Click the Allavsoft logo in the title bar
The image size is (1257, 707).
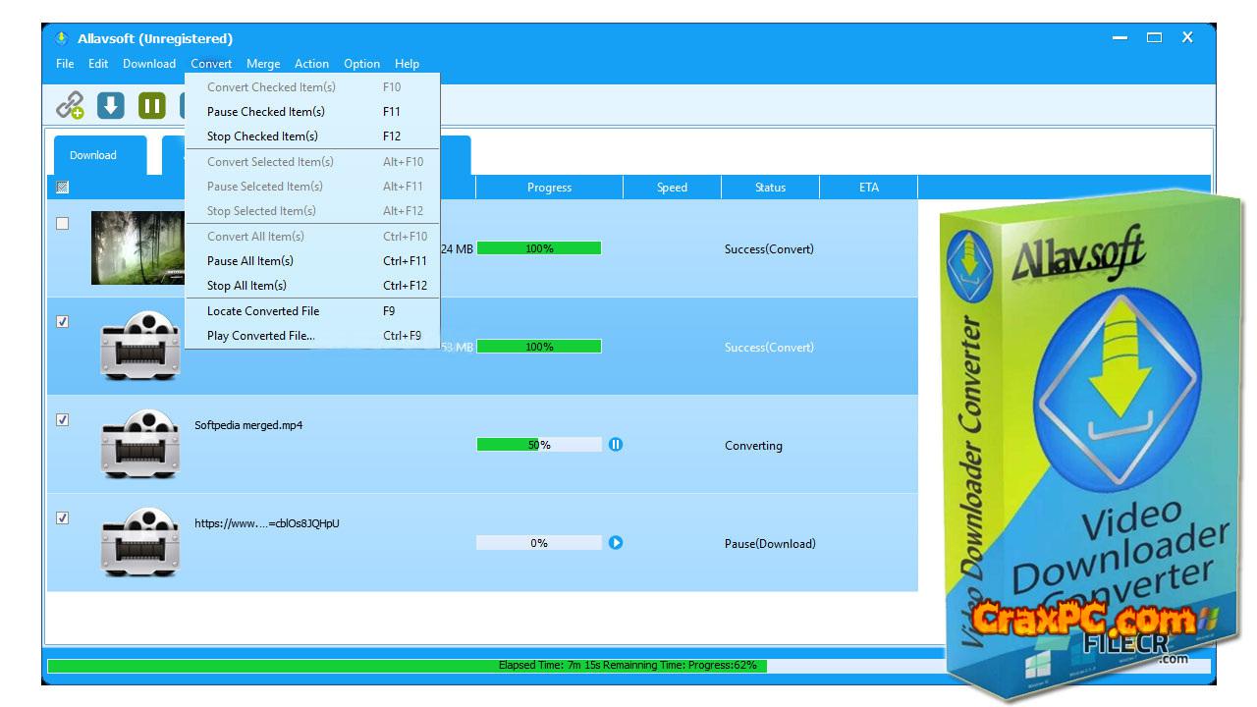coord(61,38)
